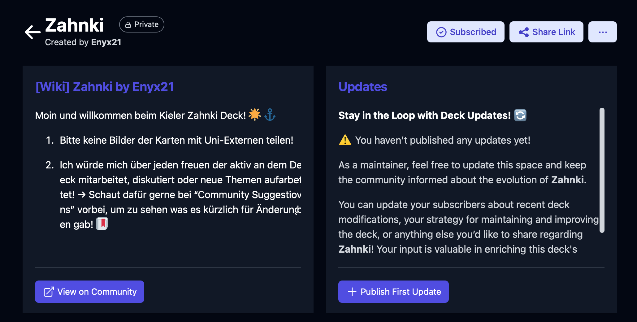Click the yellow warning triangle icon
This screenshot has width=637, height=322.
click(x=345, y=140)
